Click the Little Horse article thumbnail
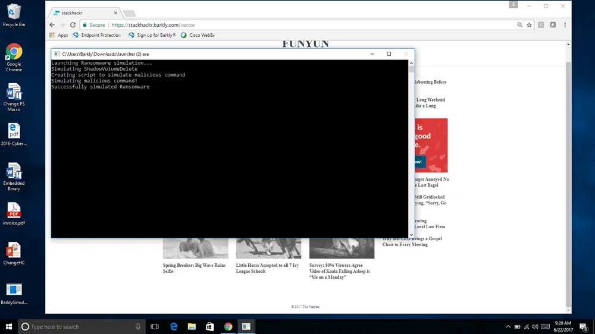This screenshot has width=595, height=334. (x=269, y=248)
